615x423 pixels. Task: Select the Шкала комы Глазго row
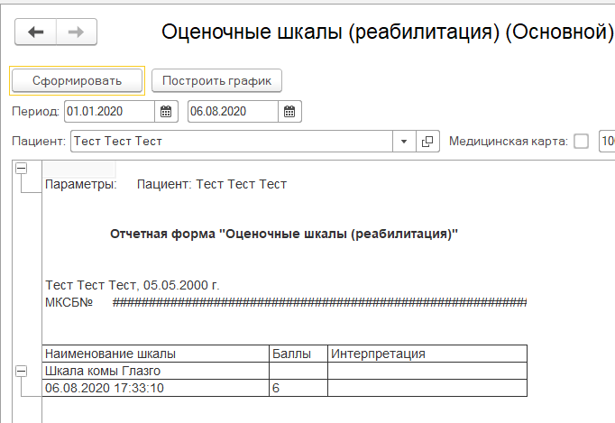(155, 371)
